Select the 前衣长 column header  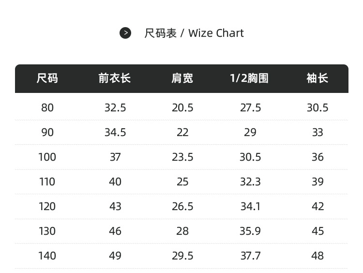pyautogui.click(x=115, y=78)
